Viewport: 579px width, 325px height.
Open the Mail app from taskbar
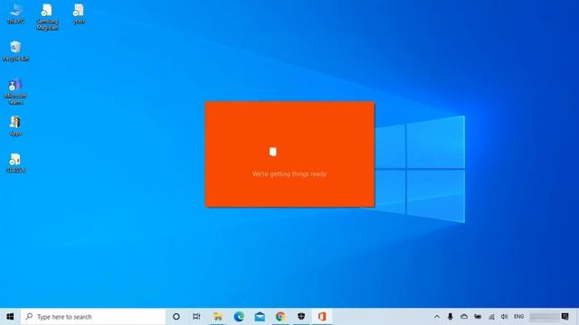coord(260,317)
